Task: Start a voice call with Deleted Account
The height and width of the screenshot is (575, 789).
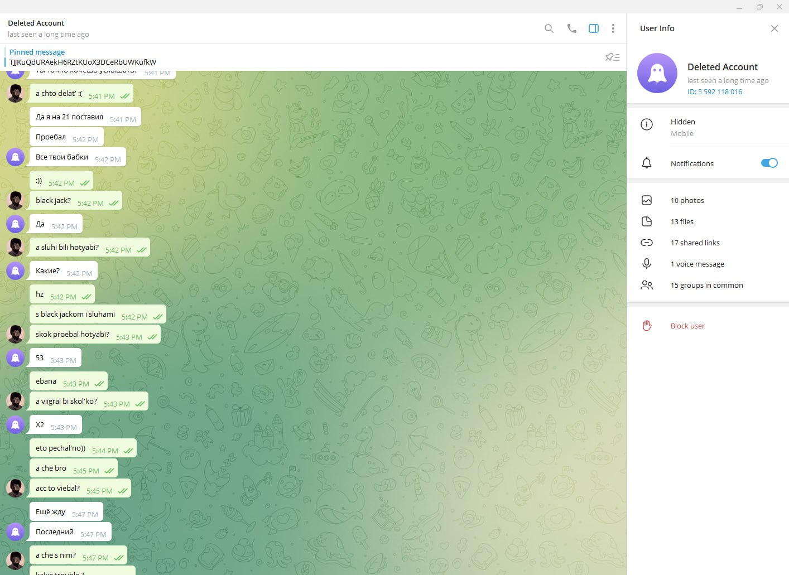Action: (x=571, y=28)
